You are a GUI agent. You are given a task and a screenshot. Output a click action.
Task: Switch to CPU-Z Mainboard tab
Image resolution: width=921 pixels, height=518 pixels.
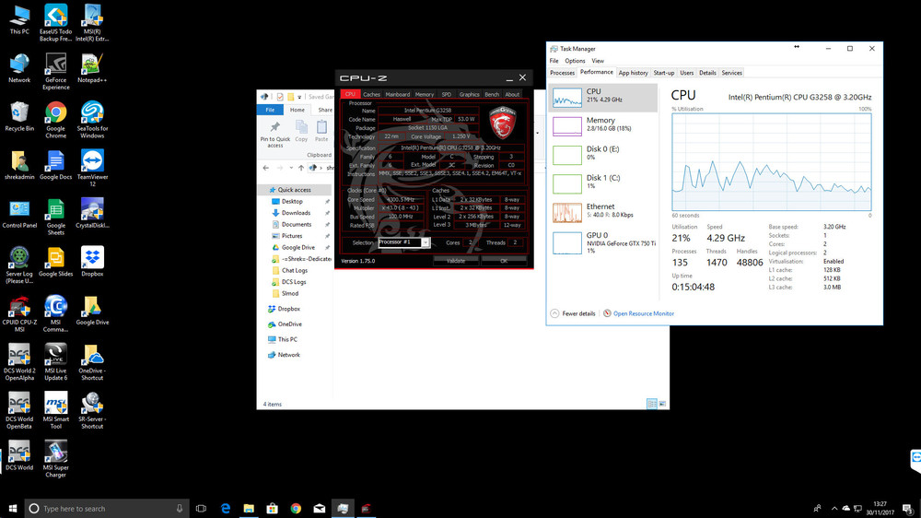point(398,94)
